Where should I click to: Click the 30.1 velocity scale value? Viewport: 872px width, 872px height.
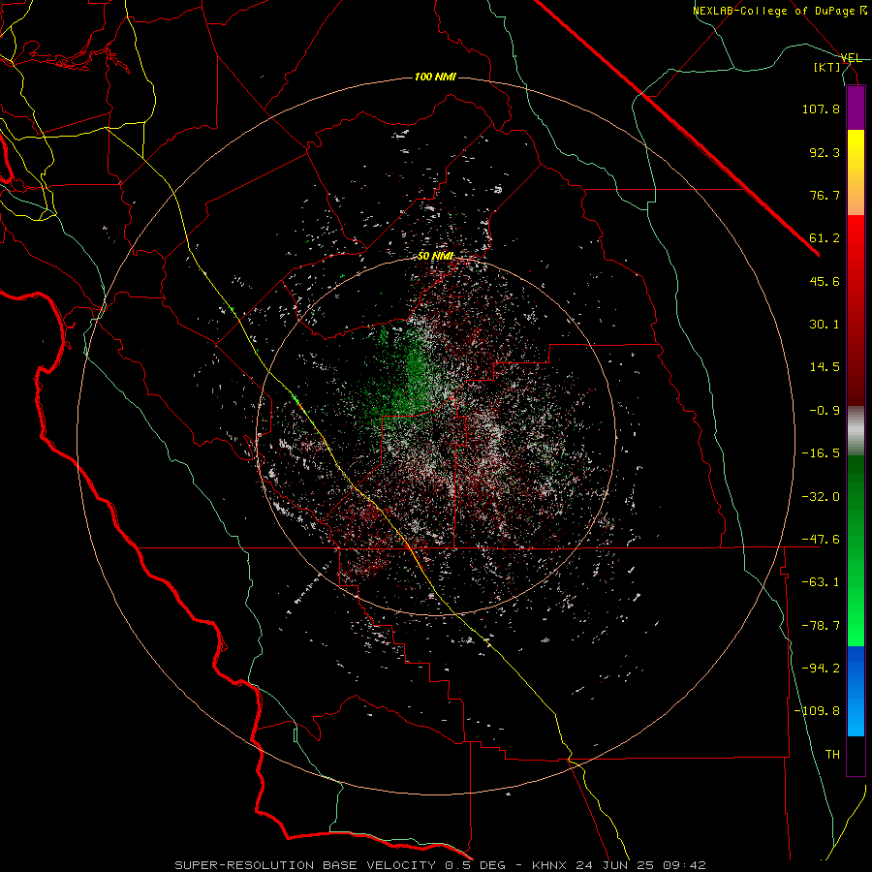pyautogui.click(x=825, y=325)
